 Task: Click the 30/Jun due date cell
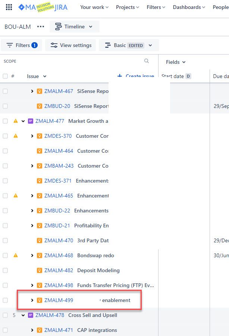(221, 255)
